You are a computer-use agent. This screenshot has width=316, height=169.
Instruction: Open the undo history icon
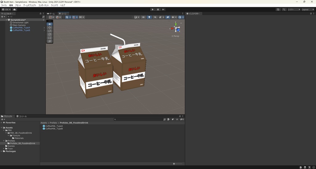pos(278,10)
